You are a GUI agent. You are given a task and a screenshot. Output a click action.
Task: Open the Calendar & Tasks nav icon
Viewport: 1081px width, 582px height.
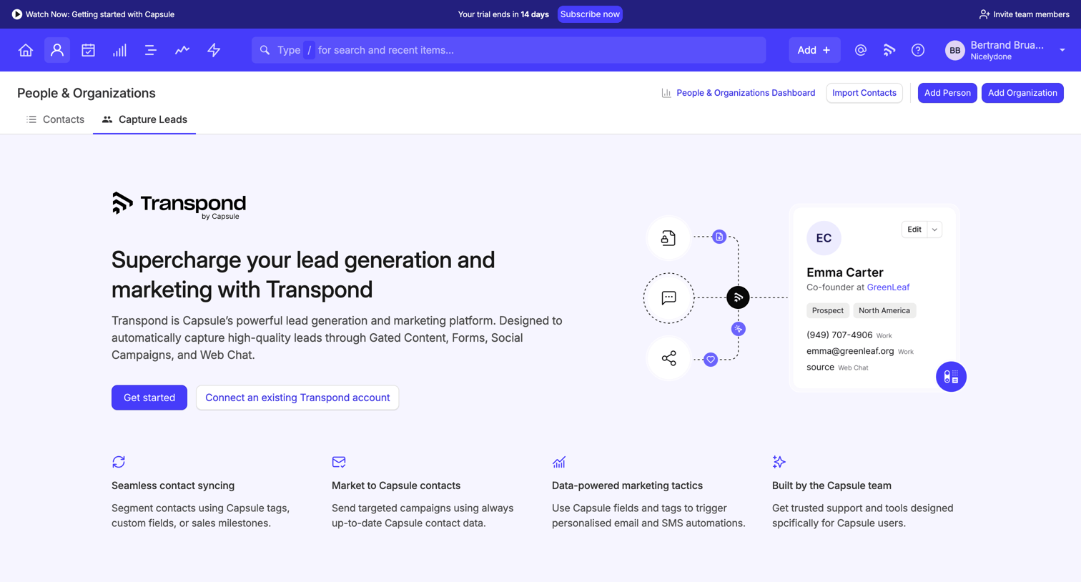point(88,50)
